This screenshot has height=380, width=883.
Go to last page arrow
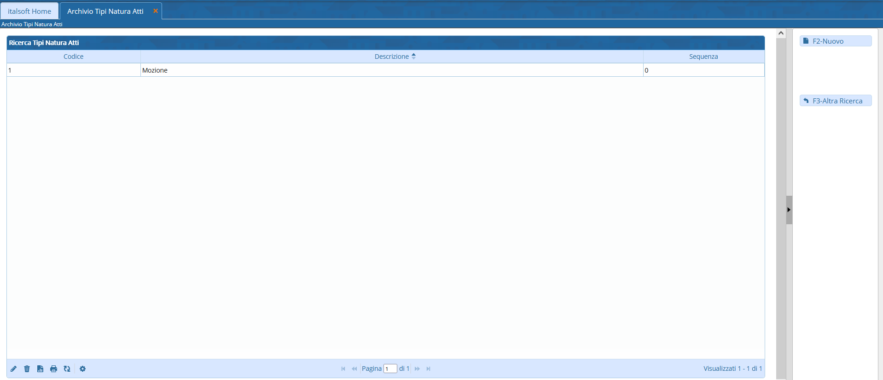pos(428,369)
